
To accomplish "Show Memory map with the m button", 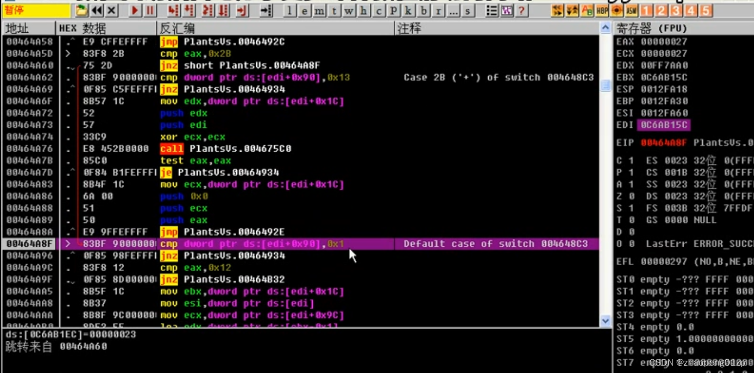I will click(319, 11).
